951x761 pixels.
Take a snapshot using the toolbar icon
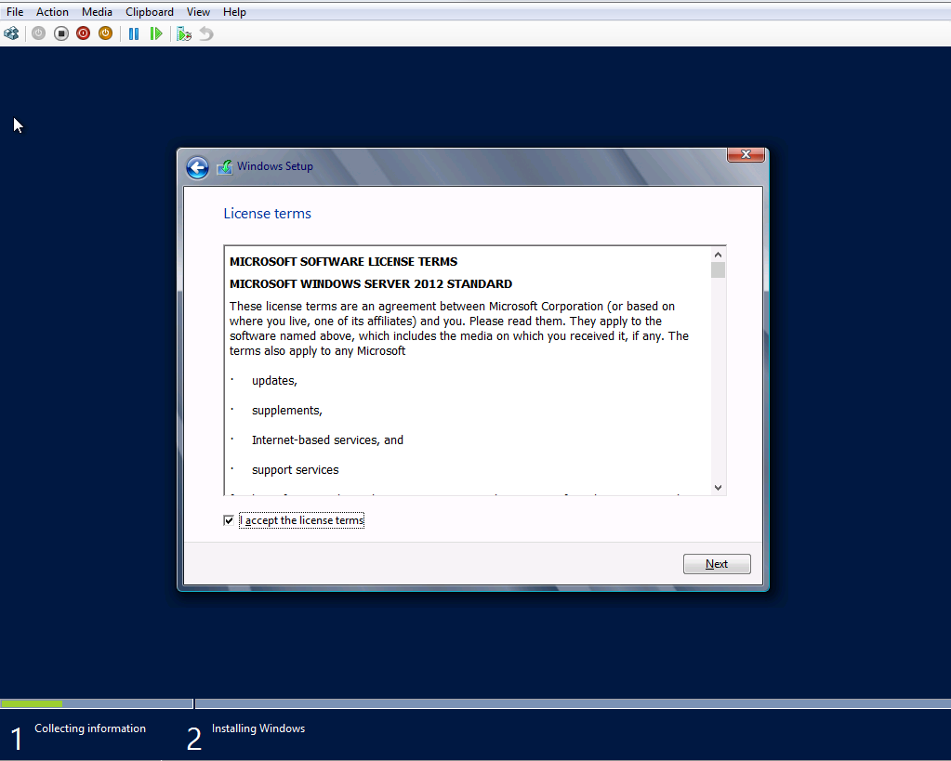(x=184, y=33)
